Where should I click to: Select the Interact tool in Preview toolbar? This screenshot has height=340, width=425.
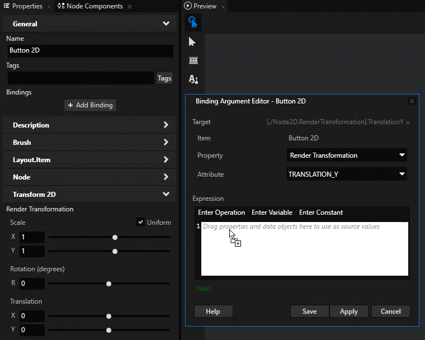(x=193, y=22)
